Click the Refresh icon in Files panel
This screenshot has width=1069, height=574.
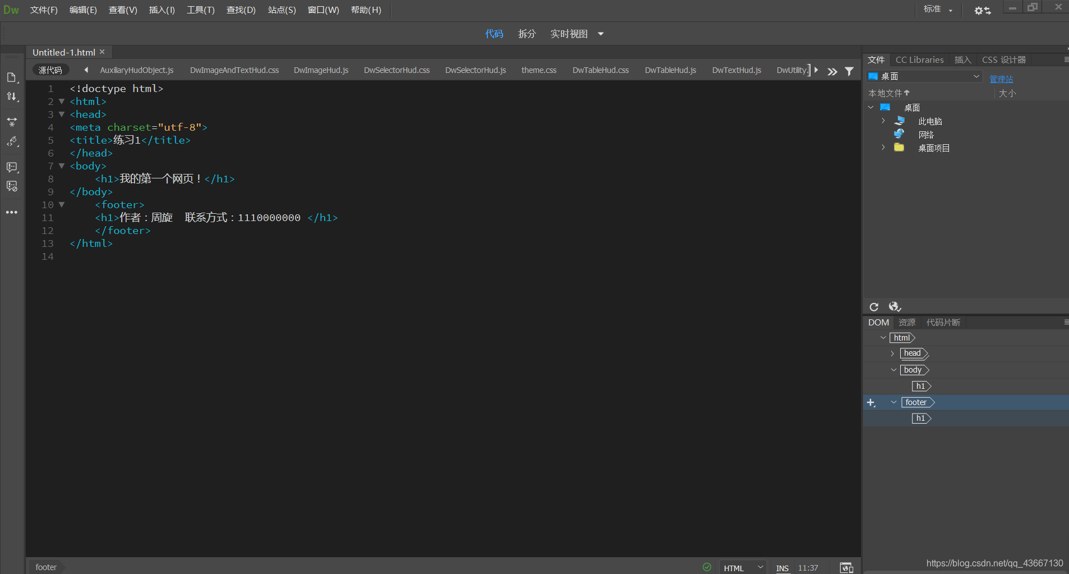pyautogui.click(x=874, y=307)
